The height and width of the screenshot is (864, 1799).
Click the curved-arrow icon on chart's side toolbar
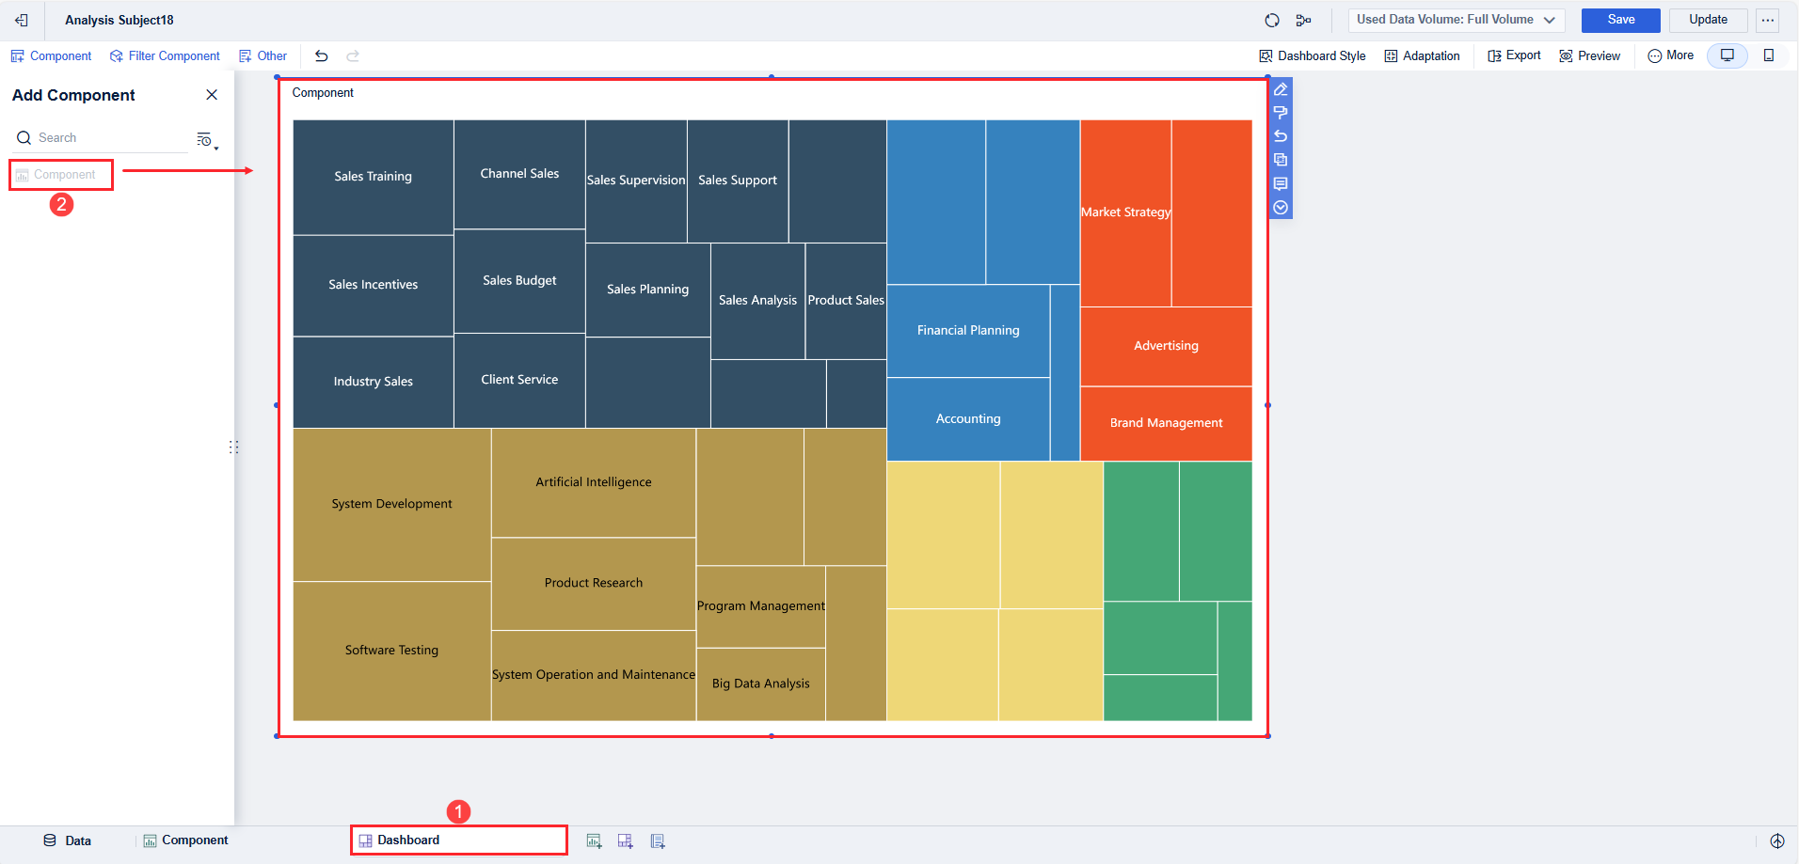pyautogui.click(x=1281, y=136)
